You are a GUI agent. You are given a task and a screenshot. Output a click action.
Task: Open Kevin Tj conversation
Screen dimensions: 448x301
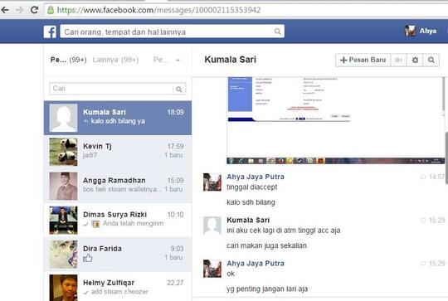tap(118, 152)
